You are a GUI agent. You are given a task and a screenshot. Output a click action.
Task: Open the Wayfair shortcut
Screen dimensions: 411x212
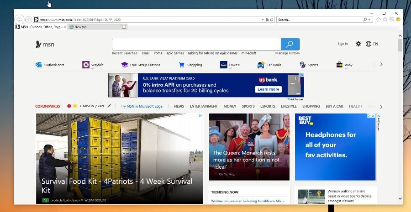(93, 65)
